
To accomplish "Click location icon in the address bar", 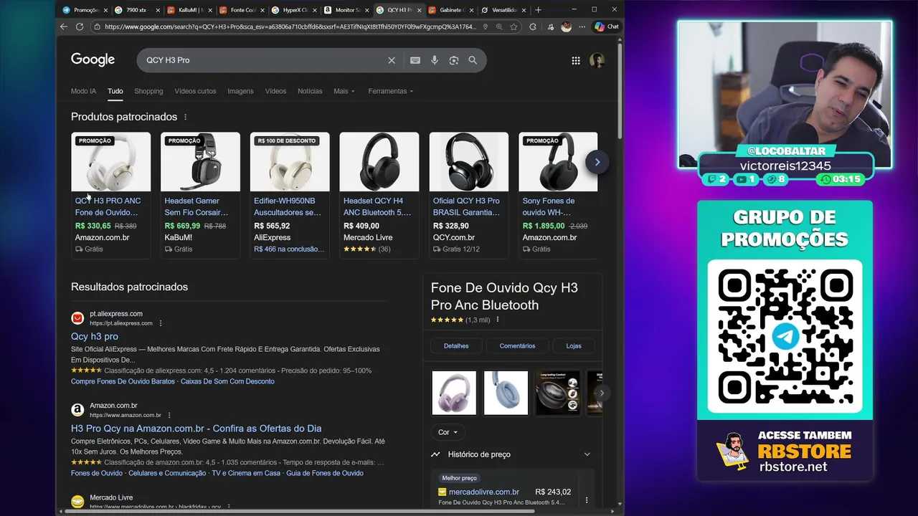I will 486,27.
